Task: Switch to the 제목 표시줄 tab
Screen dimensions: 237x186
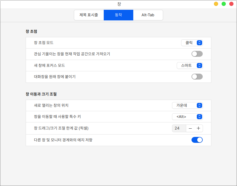Action: [x=89, y=15]
